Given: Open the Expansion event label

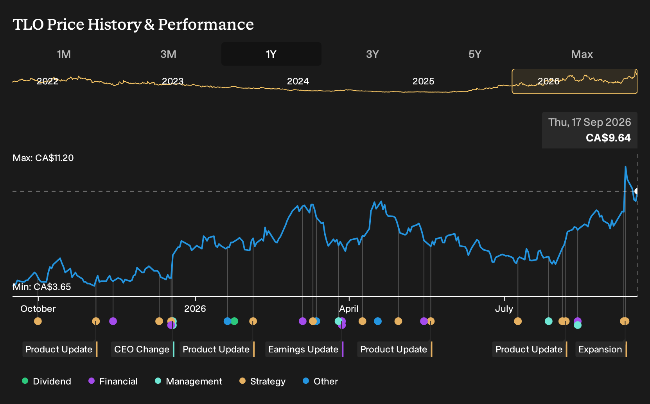Looking at the screenshot, I should [601, 349].
